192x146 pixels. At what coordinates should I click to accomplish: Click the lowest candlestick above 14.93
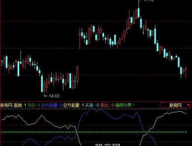point(45,88)
